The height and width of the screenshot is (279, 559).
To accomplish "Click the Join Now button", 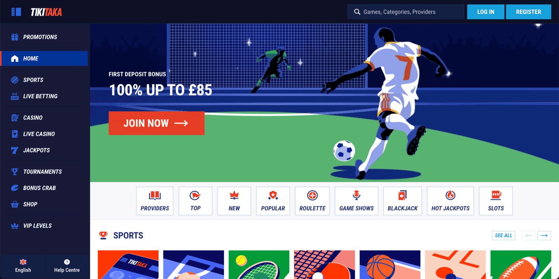I will (x=157, y=123).
